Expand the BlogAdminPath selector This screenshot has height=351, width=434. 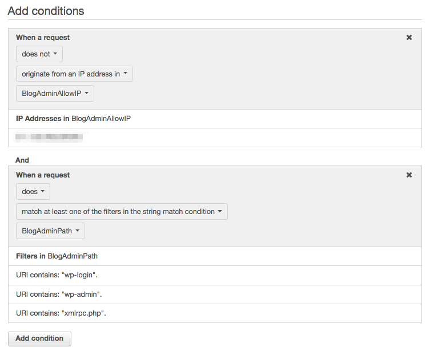50,231
